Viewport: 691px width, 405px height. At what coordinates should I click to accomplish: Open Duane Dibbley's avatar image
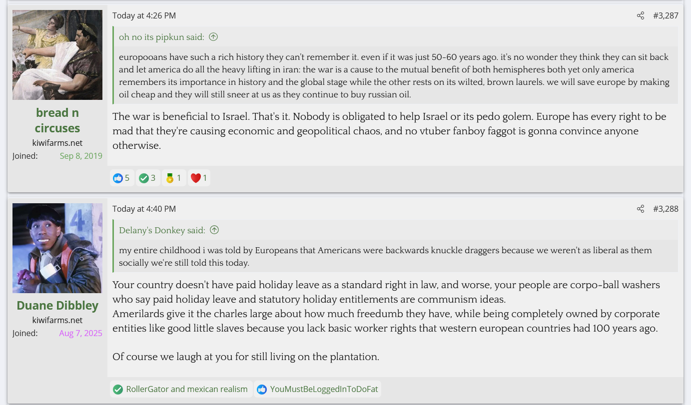pos(57,248)
